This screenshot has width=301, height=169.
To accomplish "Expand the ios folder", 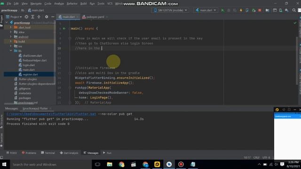I will coord(11,46).
